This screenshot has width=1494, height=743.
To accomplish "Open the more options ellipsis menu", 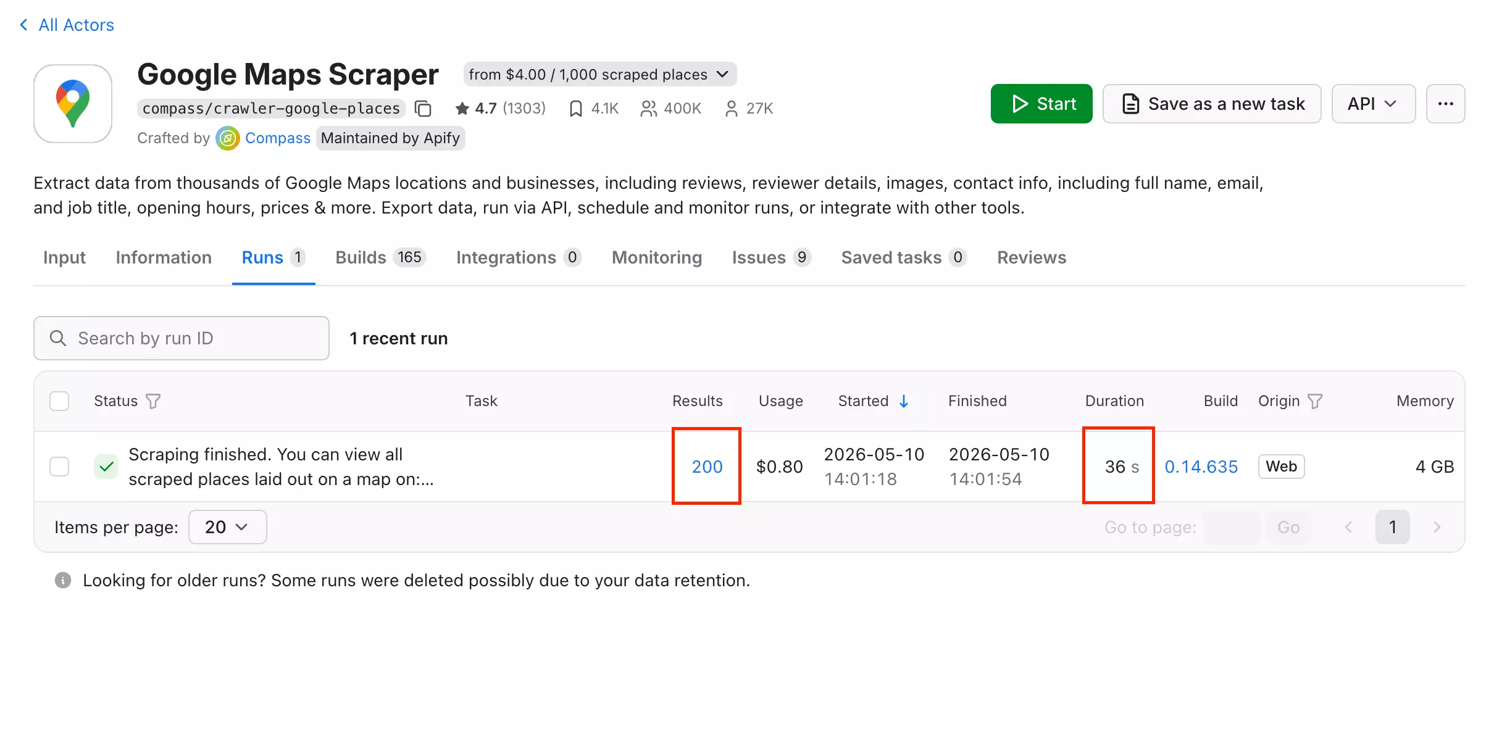I will coord(1446,104).
